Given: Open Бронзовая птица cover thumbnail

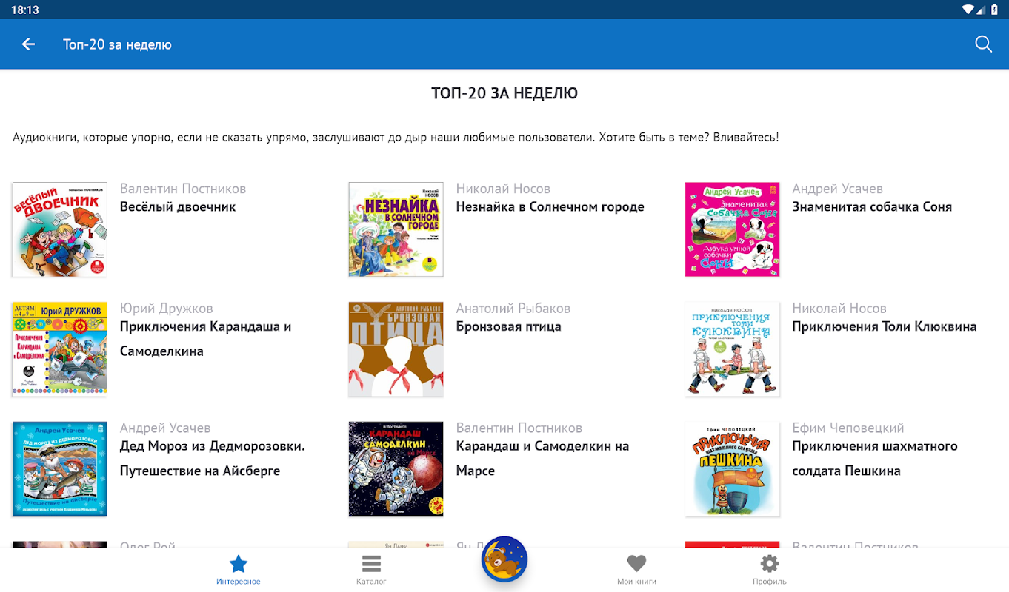Looking at the screenshot, I should click(396, 349).
